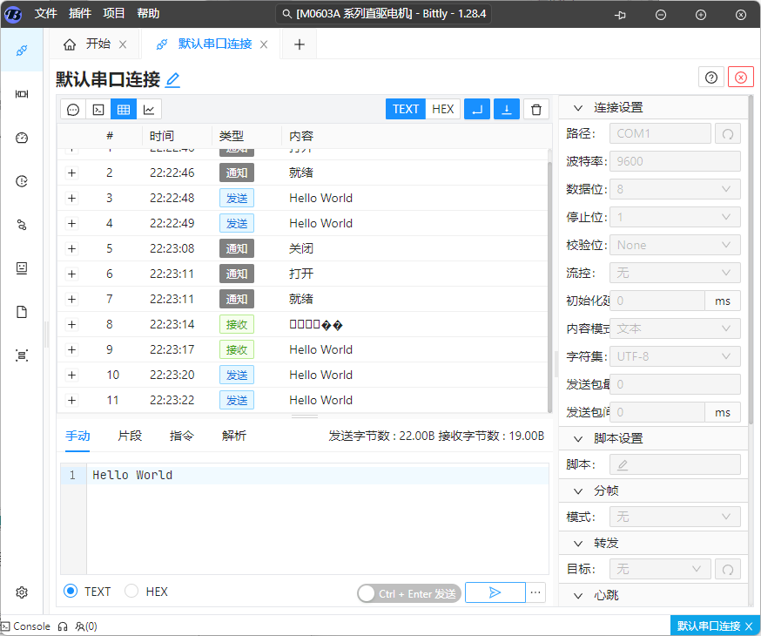Refresh the COM1 serial path list
This screenshot has width=761, height=636.
click(x=727, y=133)
